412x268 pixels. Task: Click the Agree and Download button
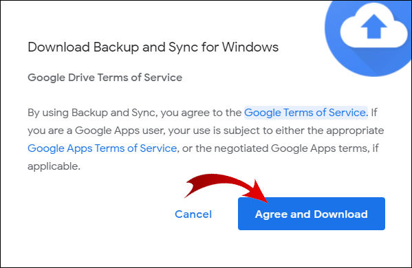pyautogui.click(x=312, y=214)
